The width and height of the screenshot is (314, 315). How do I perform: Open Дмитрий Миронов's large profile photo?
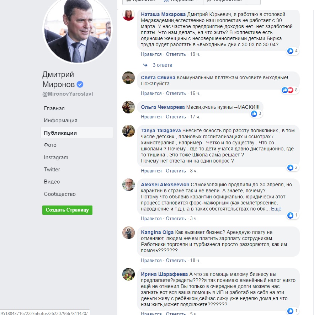[x=78, y=30]
